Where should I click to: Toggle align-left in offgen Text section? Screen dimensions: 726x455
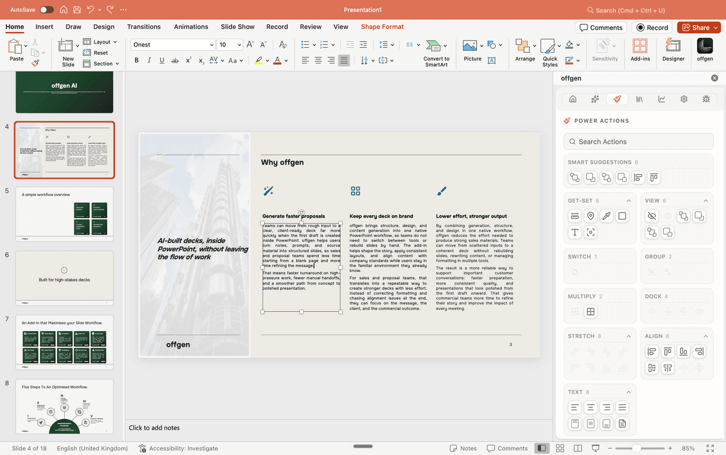tap(575, 408)
